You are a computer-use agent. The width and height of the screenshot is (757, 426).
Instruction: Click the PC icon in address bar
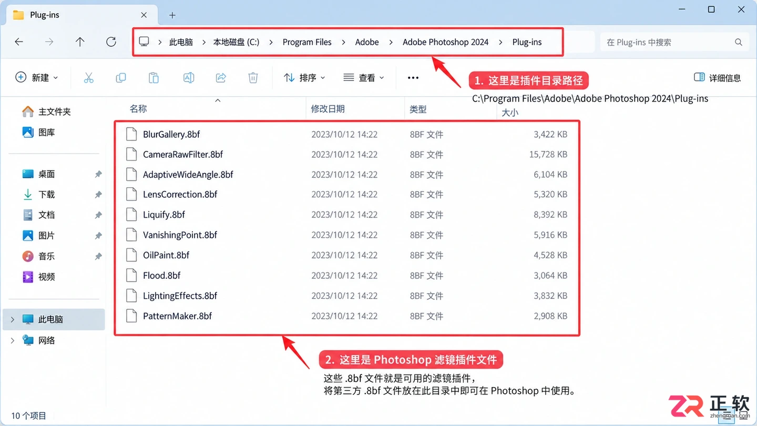coord(144,42)
